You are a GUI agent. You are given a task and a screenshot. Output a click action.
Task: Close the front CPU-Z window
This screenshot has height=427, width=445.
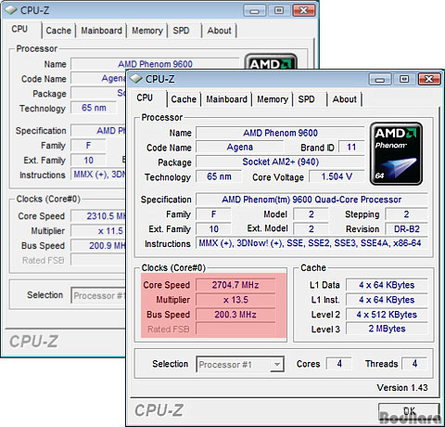pos(429,80)
